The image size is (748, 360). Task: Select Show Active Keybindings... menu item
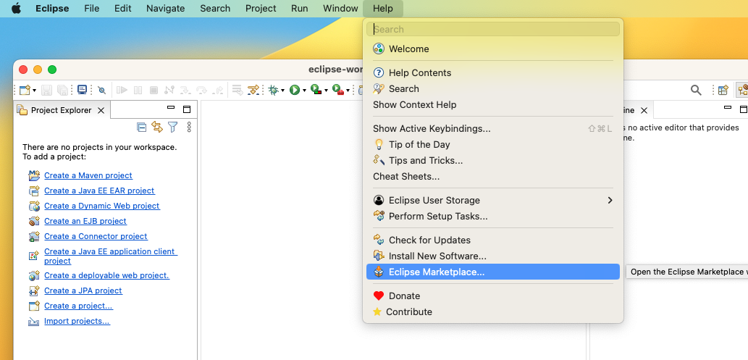493,128
